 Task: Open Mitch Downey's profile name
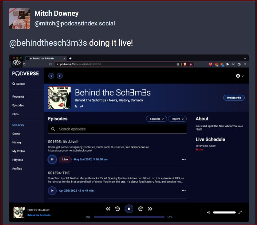[57, 14]
